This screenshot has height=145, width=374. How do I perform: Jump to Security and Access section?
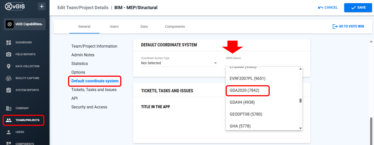[x=89, y=107]
